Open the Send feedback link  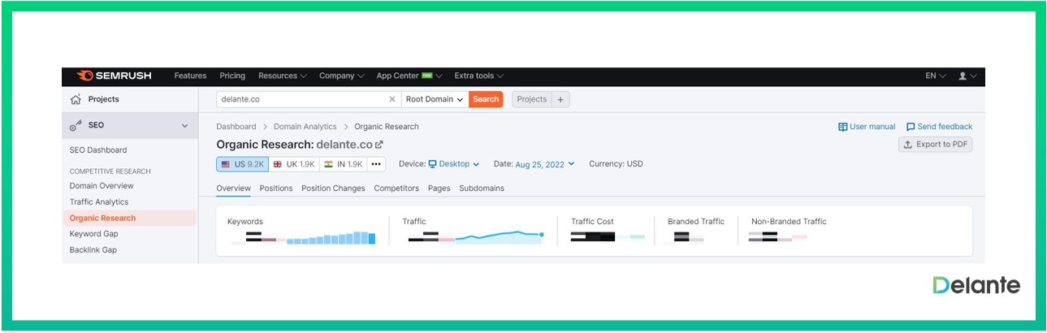939,127
